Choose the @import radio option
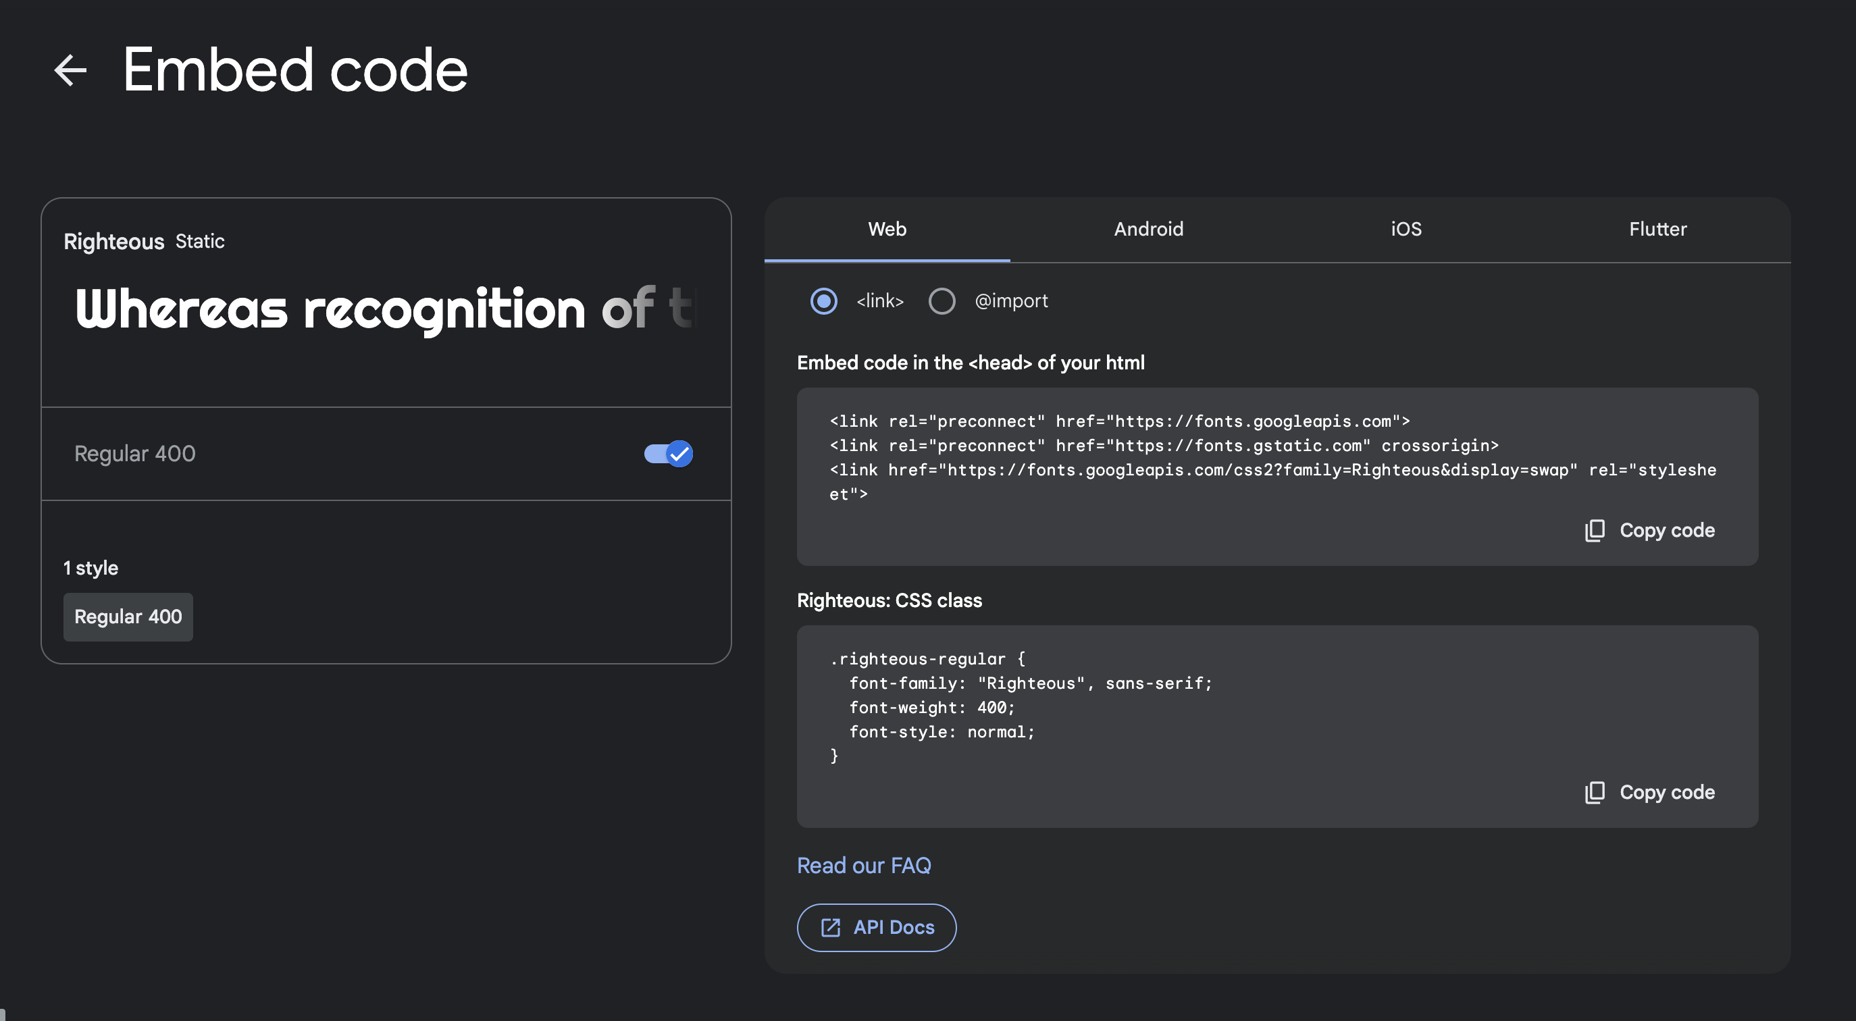This screenshot has height=1021, width=1856. 942,300
